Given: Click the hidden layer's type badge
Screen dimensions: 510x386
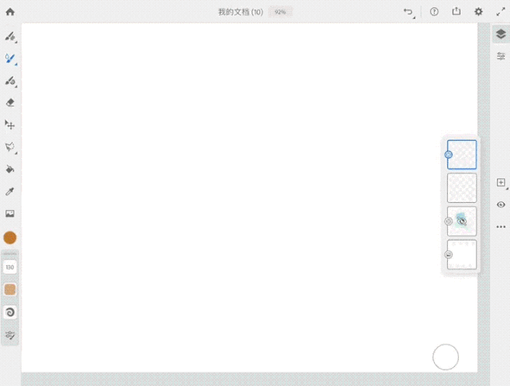Looking at the screenshot, I should pyautogui.click(x=449, y=221).
